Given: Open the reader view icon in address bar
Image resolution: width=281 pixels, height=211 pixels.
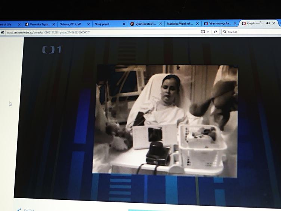Looking at the screenshot, I should pyautogui.click(x=203, y=32).
